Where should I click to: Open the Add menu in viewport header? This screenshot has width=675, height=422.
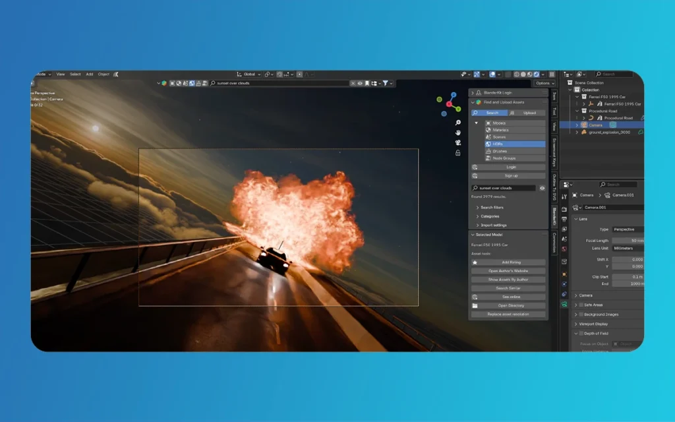[90, 74]
